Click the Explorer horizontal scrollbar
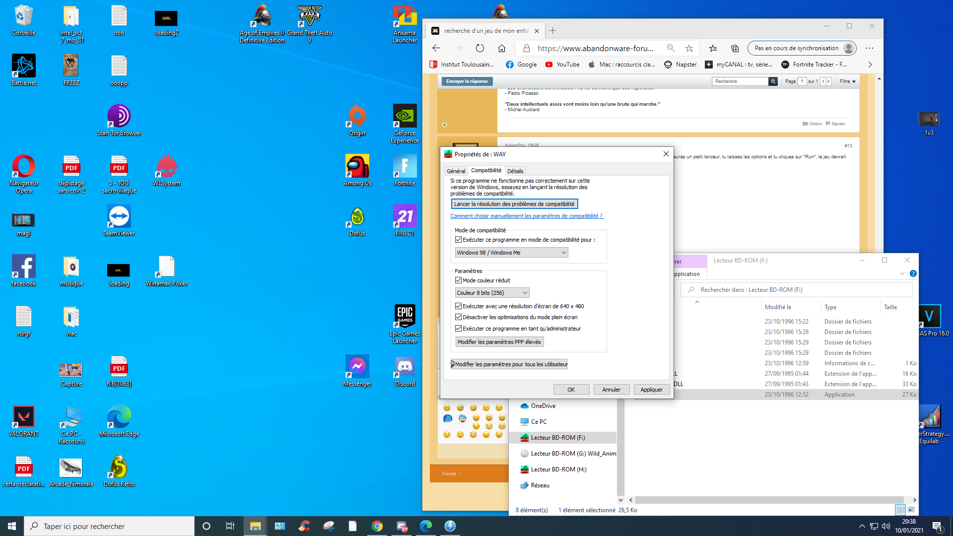 [769, 500]
